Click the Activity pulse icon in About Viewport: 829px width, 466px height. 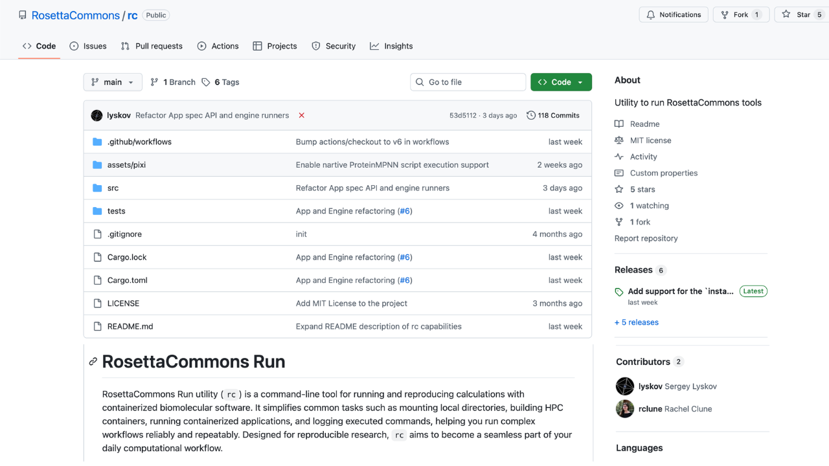619,157
